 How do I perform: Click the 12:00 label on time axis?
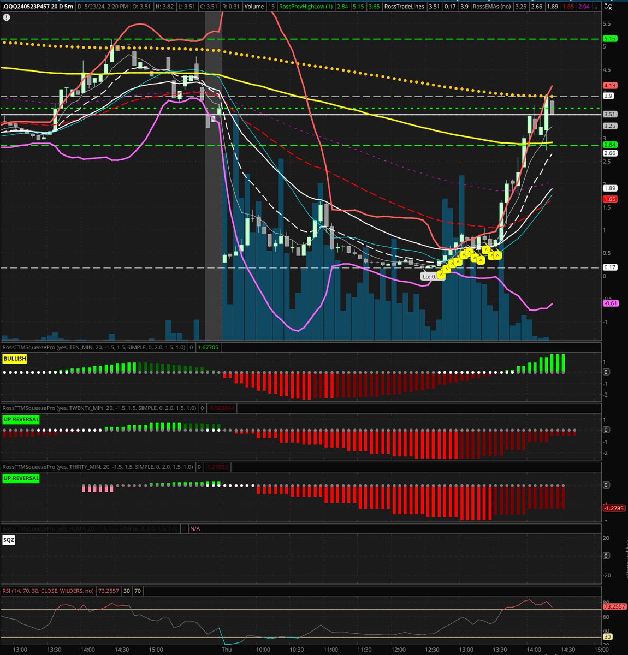click(x=399, y=650)
